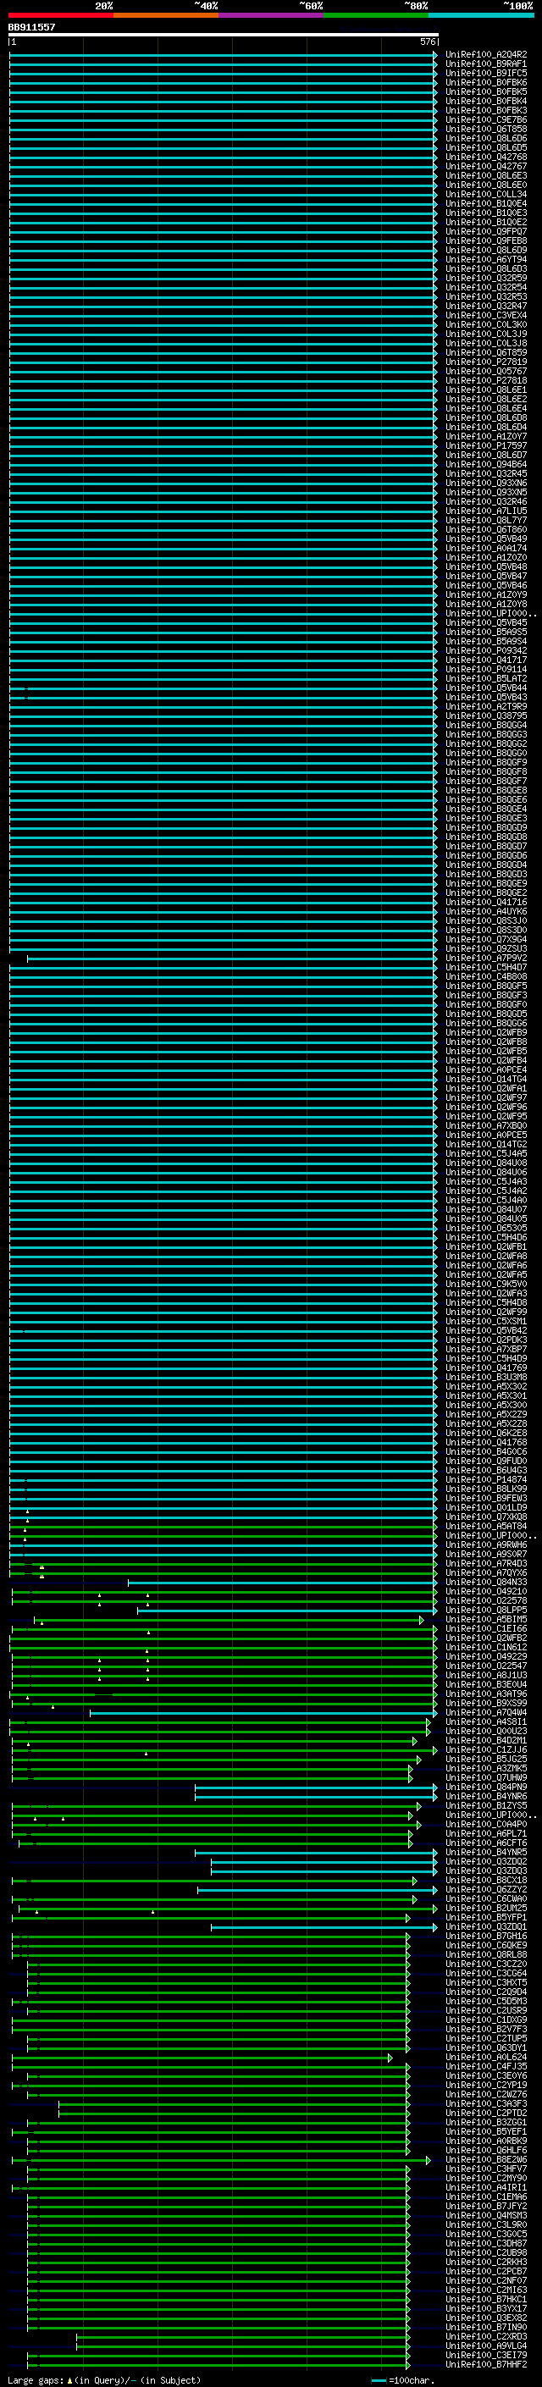The height and width of the screenshot is (2387, 542).
Task: Select hit UniRef100_Q42768
Action: pos(486,157)
